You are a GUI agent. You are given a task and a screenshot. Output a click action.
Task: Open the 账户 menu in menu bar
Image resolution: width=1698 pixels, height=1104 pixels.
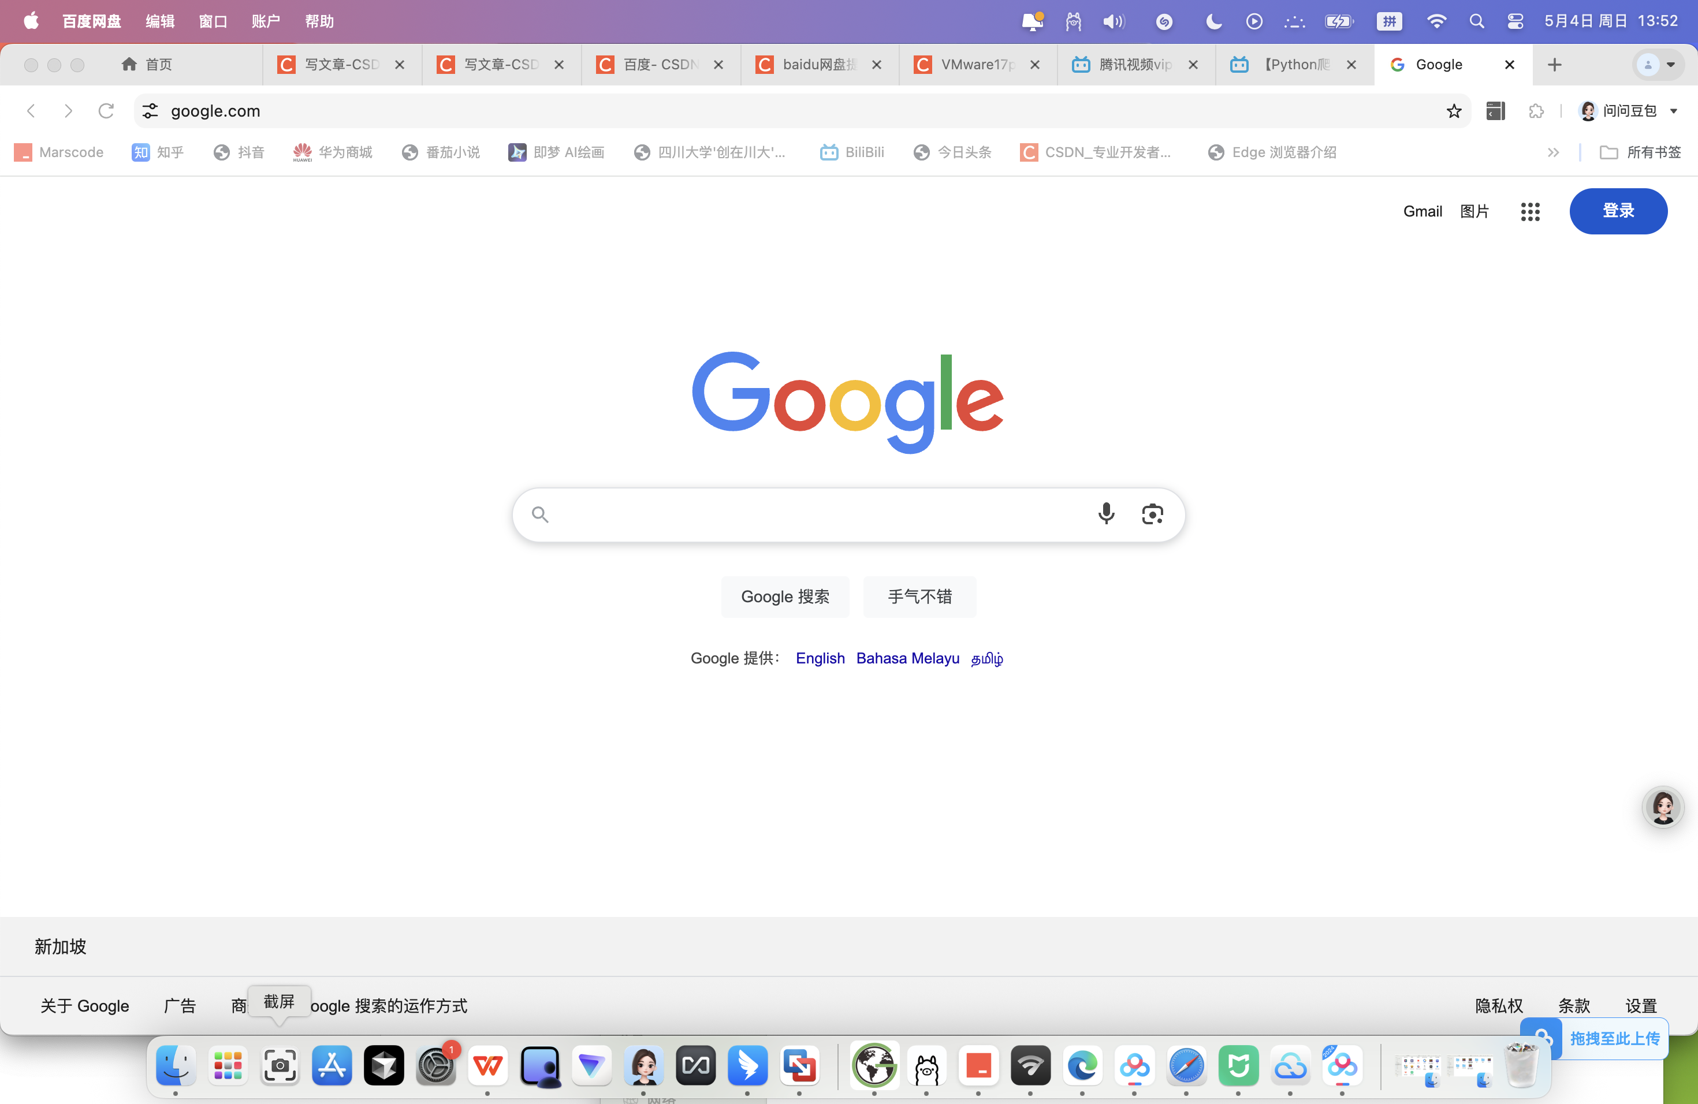coord(266,21)
